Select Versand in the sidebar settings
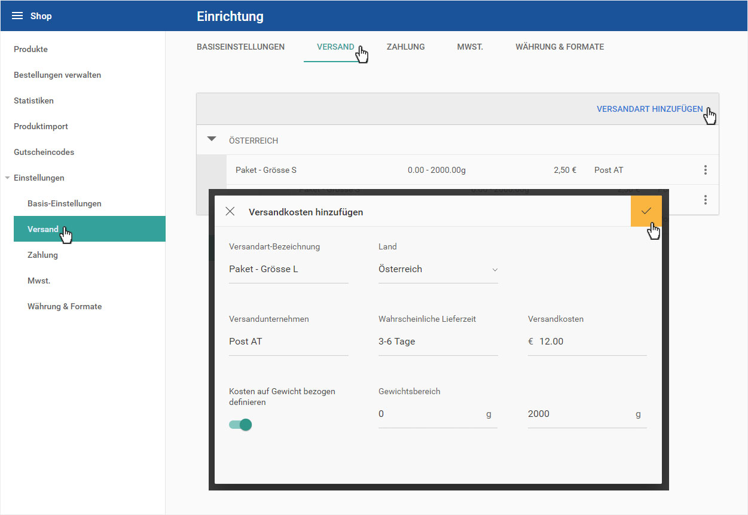 (x=90, y=229)
